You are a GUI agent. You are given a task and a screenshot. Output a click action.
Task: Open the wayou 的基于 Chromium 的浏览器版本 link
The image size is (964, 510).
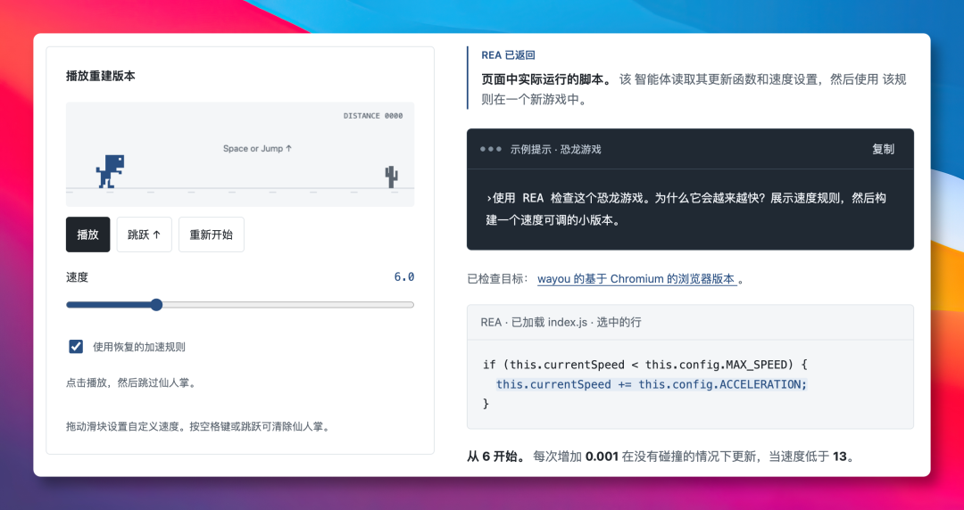637,279
